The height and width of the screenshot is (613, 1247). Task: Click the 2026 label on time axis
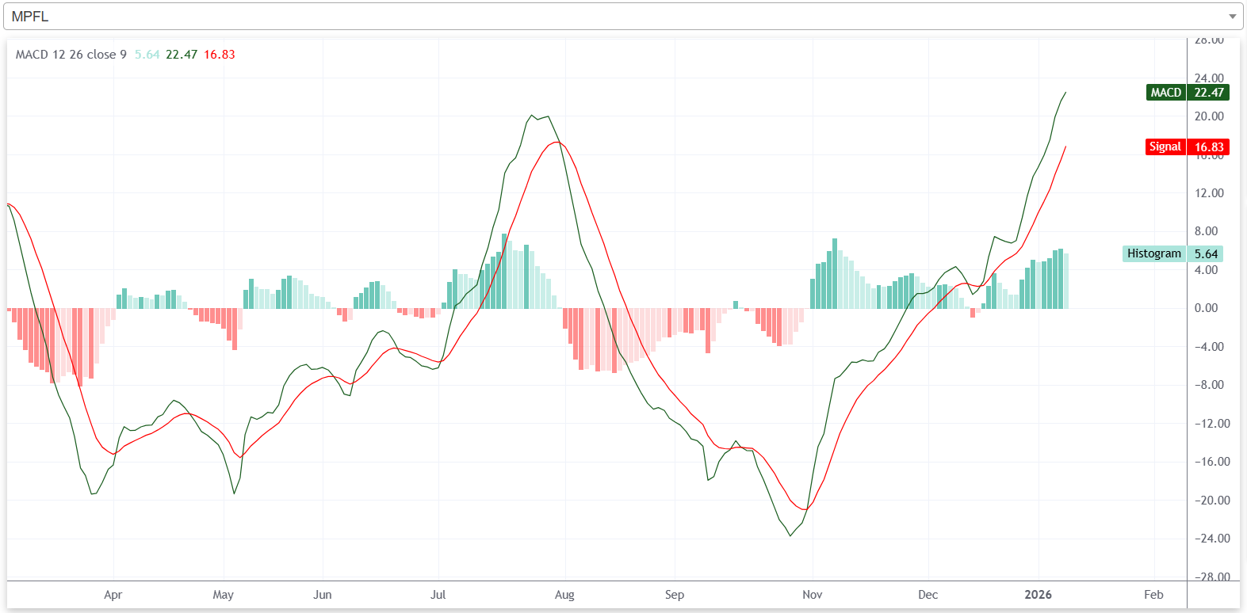click(1038, 595)
